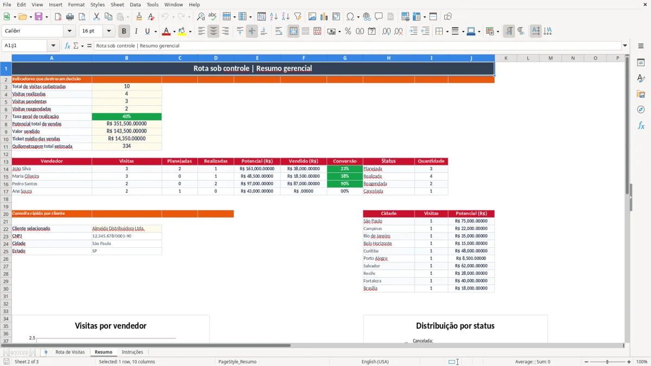
Task: Toggle Align Right
Action: tap(225, 31)
